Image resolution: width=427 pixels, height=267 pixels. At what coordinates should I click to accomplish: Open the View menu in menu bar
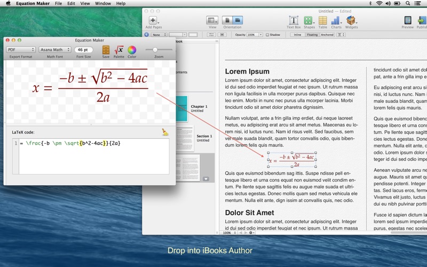(x=85, y=3)
